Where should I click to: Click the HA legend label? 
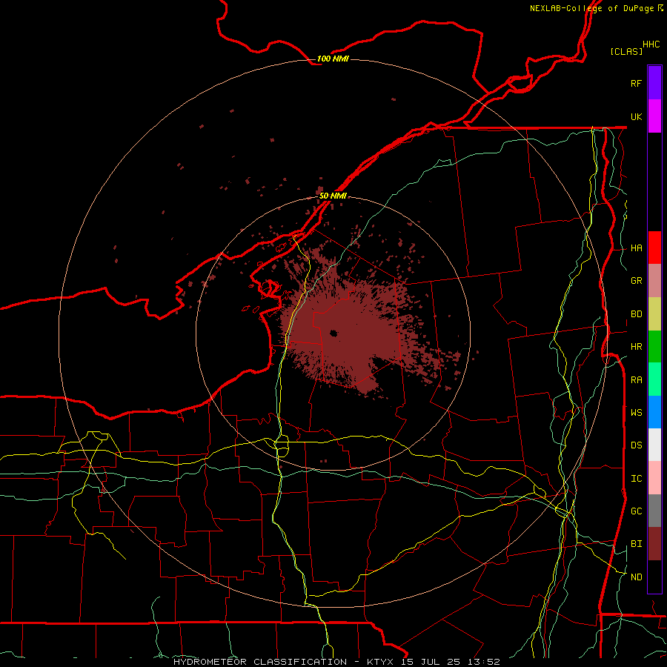tap(636, 248)
